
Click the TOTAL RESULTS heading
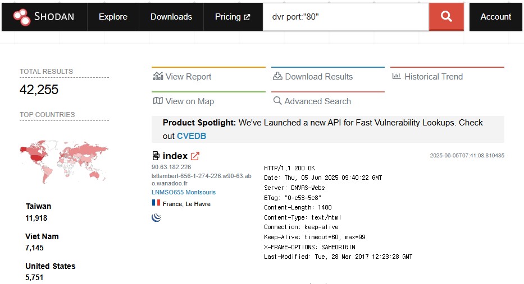[46, 72]
